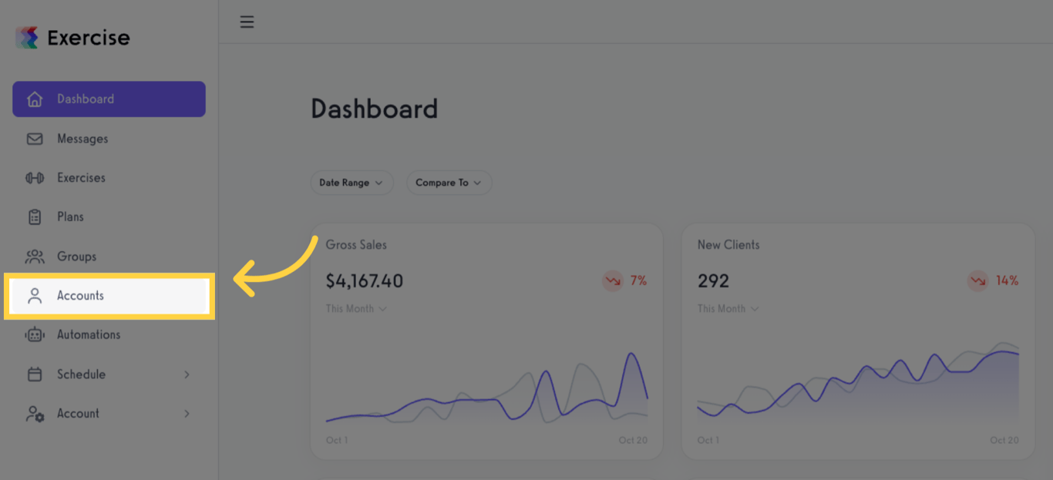Select the Dashboard home icon in sidebar
The image size is (1053, 480).
point(35,99)
